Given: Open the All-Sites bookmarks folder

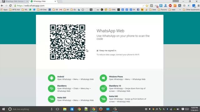Looking at the screenshot, I should [x=42, y=10].
